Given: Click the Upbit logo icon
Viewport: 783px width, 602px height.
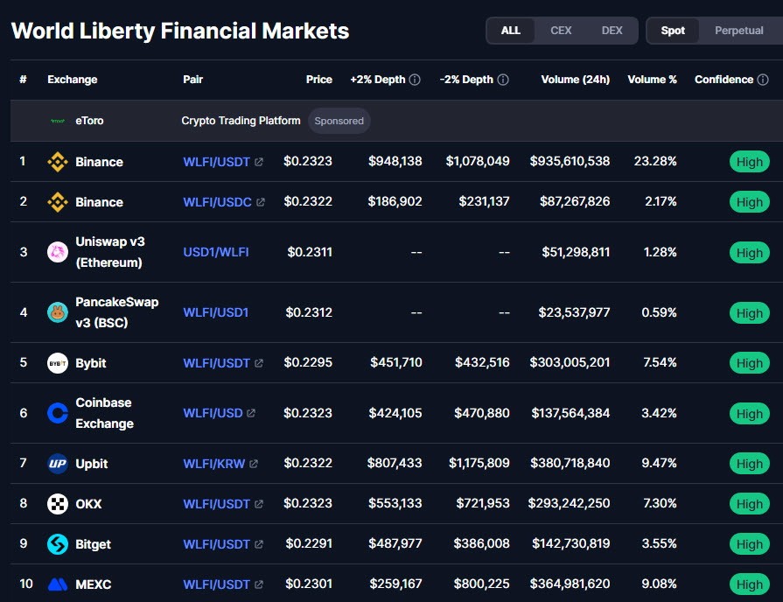Looking at the screenshot, I should tap(58, 464).
